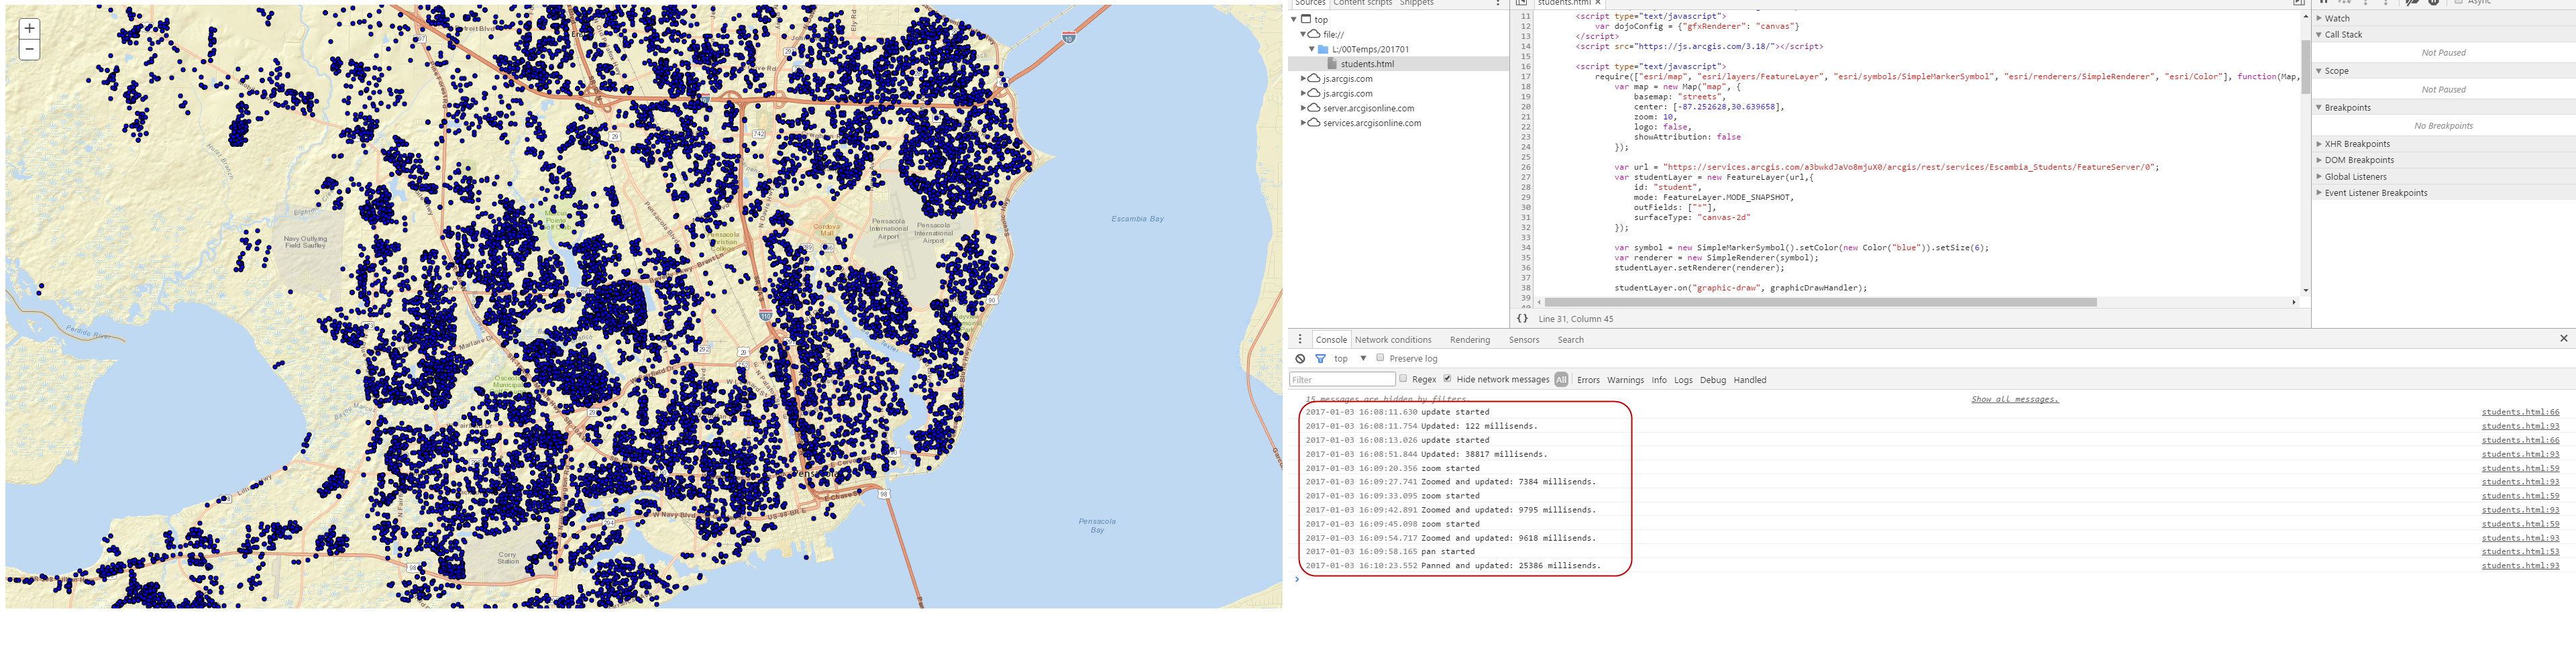Viewport: 2576px width, 648px height.
Task: Filter console by Debug
Action: pos(1713,380)
